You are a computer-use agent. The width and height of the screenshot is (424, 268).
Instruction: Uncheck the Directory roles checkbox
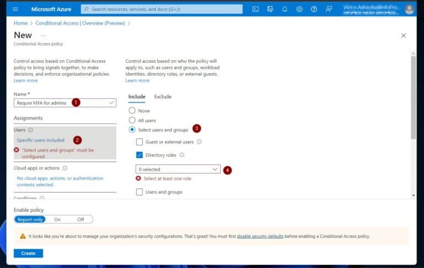(139, 155)
